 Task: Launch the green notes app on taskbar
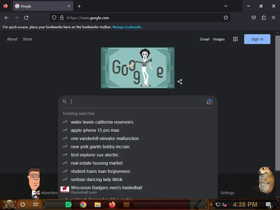(69, 205)
